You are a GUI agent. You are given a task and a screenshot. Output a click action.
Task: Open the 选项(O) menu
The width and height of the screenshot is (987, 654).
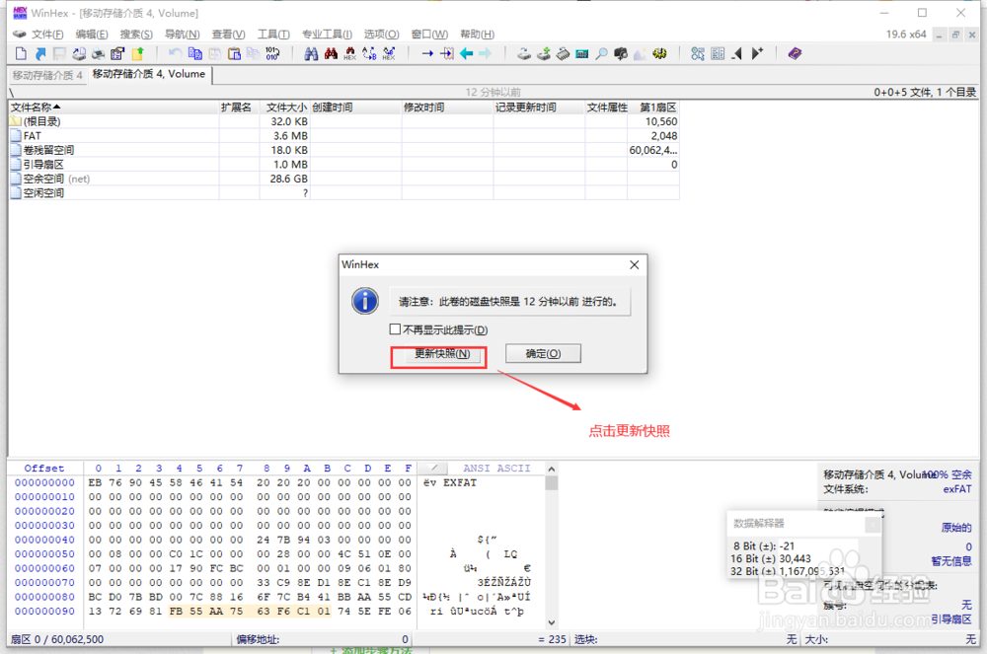click(381, 34)
